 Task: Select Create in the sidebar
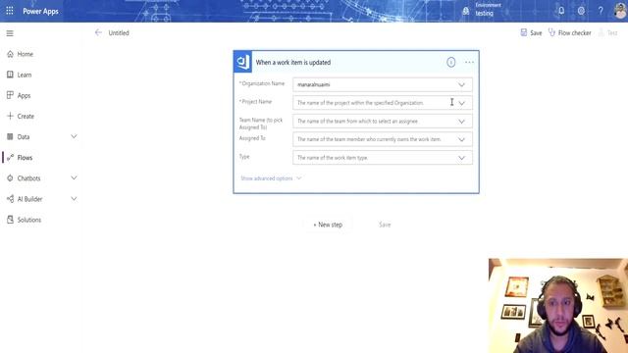(26, 116)
